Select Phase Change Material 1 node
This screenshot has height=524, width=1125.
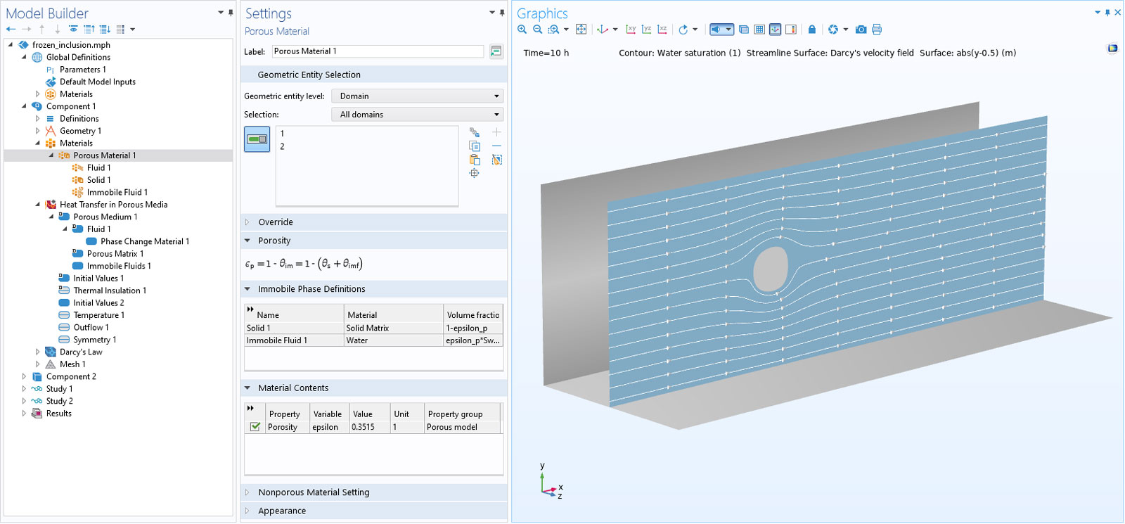pos(144,241)
